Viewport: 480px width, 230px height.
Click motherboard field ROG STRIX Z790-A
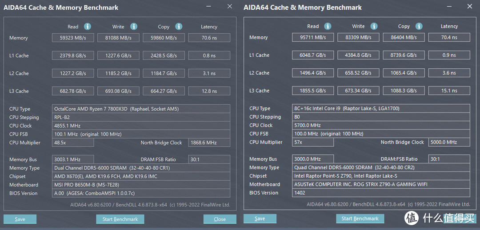pyautogui.click(x=381, y=184)
